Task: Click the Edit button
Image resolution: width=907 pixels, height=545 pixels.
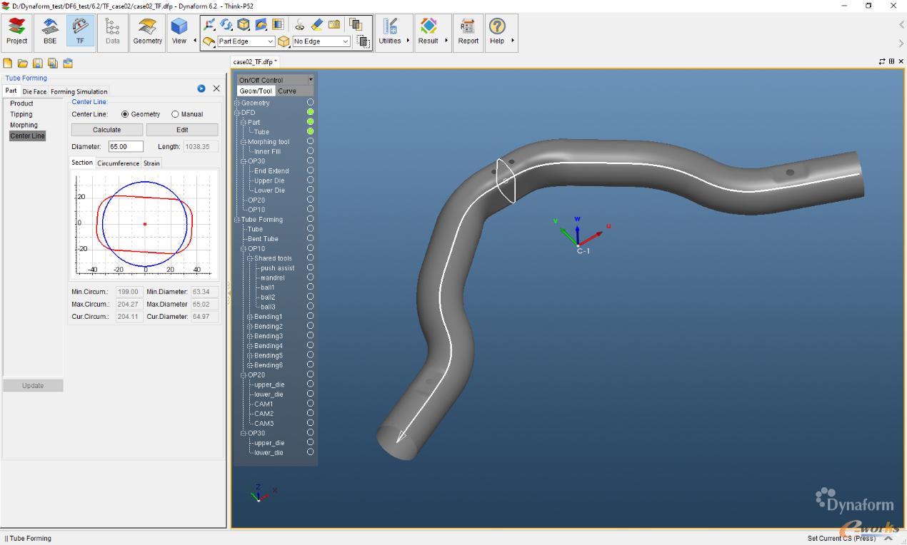Action: pyautogui.click(x=182, y=130)
